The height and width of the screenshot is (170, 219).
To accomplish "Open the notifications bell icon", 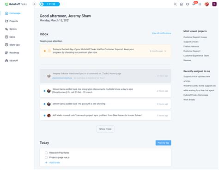I will click(x=194, y=4).
